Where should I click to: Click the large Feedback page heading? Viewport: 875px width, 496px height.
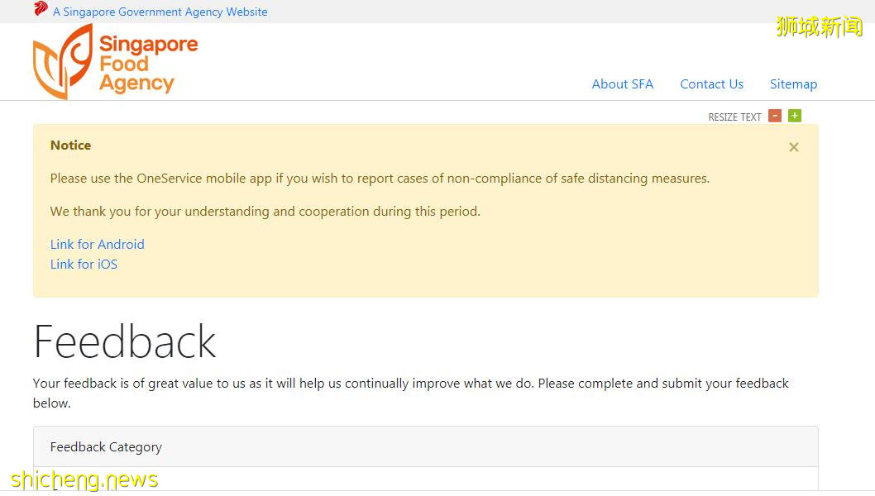pyautogui.click(x=124, y=341)
